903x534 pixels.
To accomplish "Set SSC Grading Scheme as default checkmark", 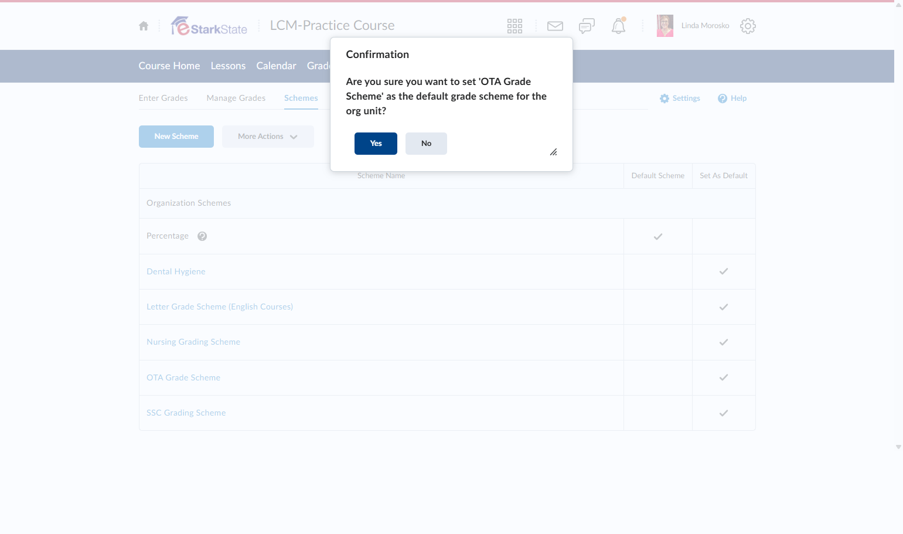I will pos(724,413).
